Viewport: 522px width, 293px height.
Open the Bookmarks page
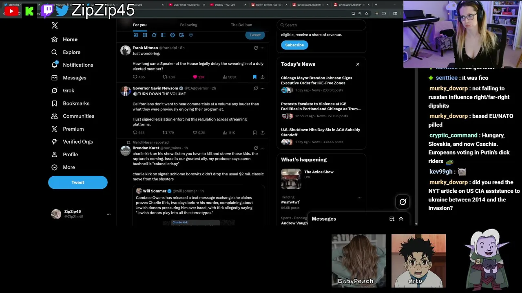click(70, 103)
